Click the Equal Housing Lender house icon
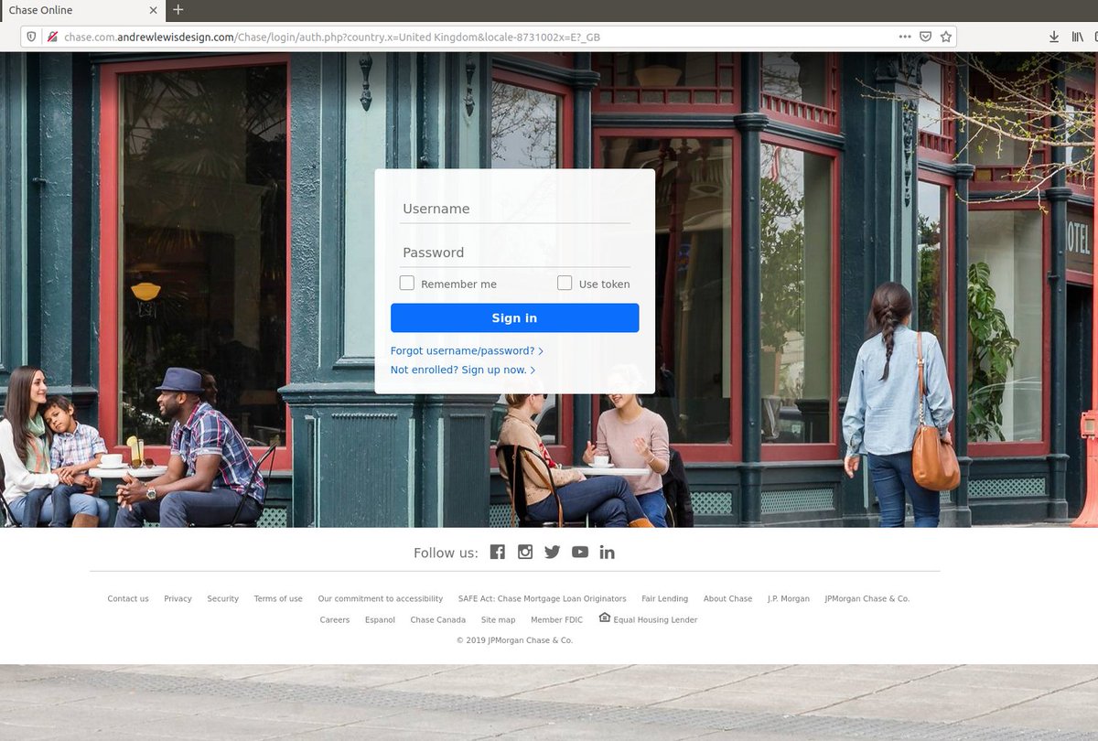This screenshot has height=741, width=1098. [604, 617]
